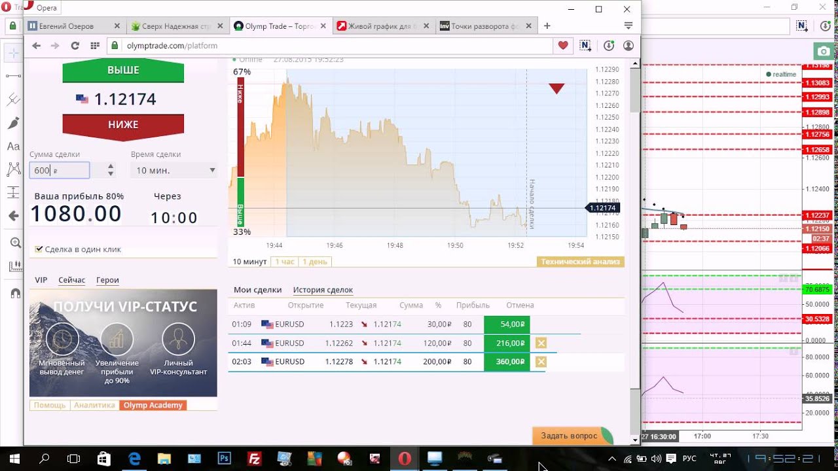Toggle Сделка в один клик checkbox
The width and height of the screenshot is (838, 471).
pos(39,249)
